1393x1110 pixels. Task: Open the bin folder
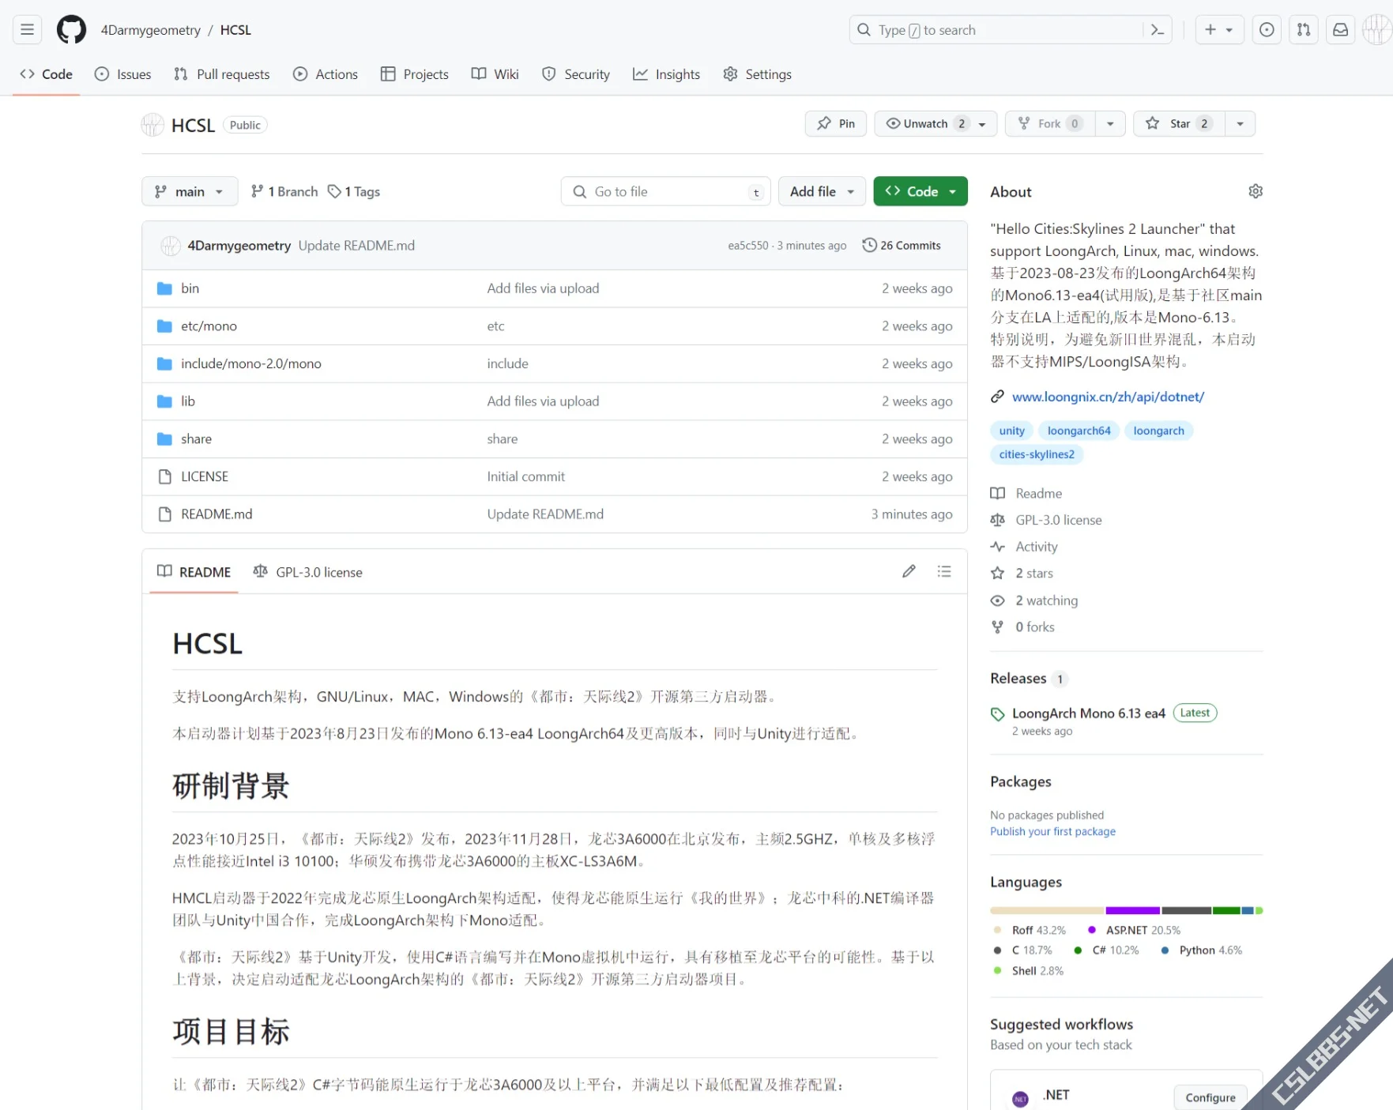point(190,288)
